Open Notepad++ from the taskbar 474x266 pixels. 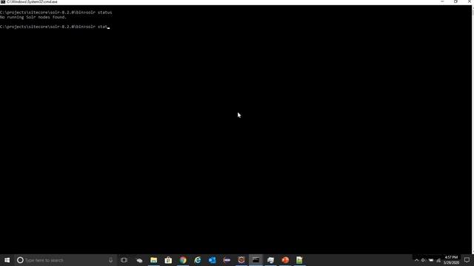pyautogui.click(x=299, y=260)
